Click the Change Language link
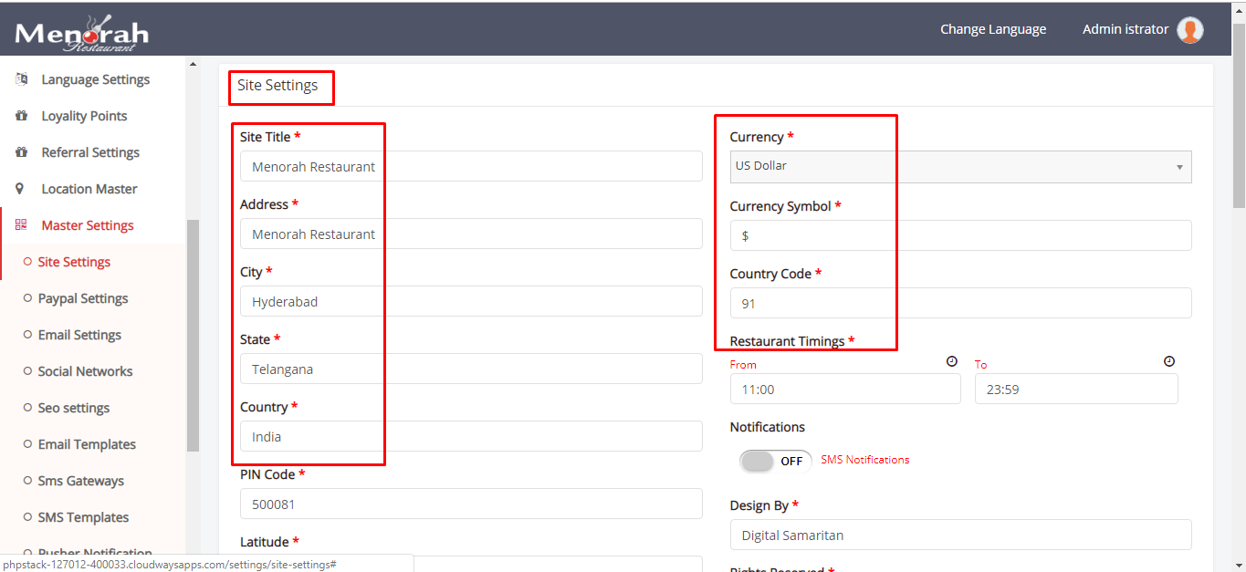This screenshot has width=1246, height=572. tap(993, 29)
